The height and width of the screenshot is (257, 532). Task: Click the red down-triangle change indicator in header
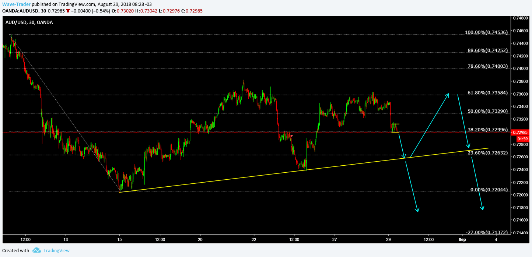point(68,11)
